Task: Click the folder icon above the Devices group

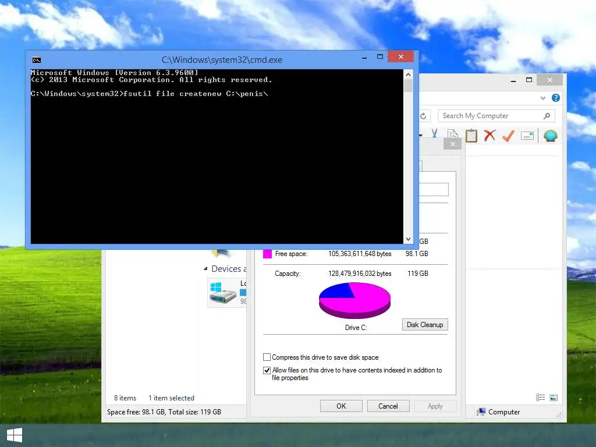Action: [220, 253]
